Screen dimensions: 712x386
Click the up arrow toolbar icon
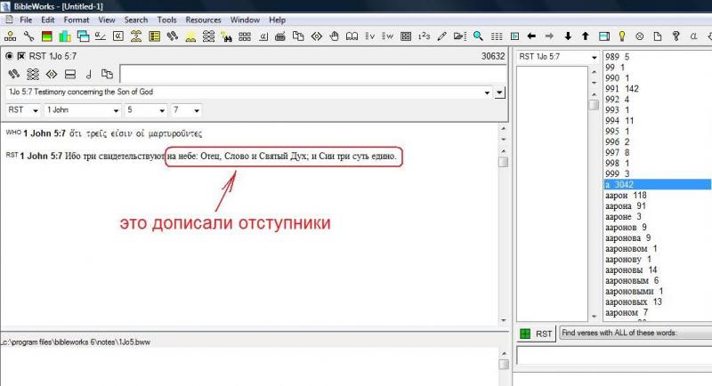tap(585, 36)
